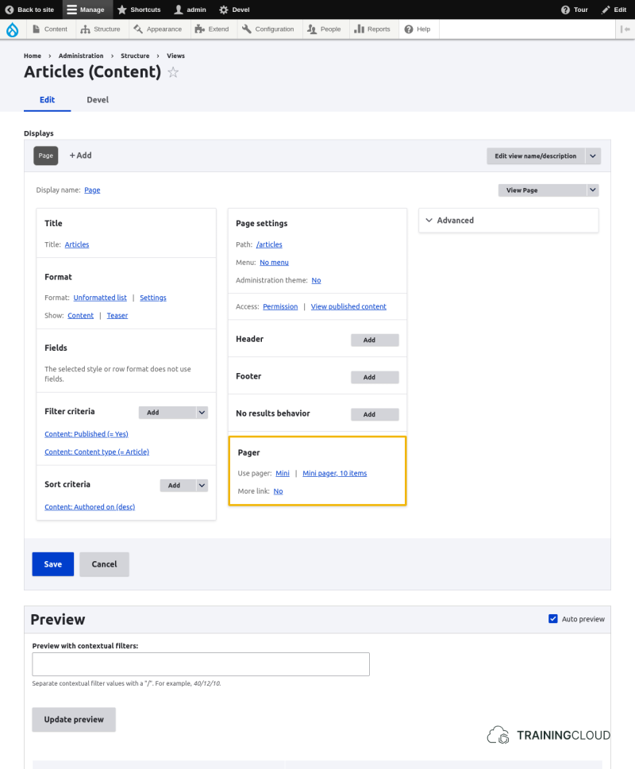This screenshot has width=635, height=769.
Task: Open the Structure menu item
Action: coord(101,29)
